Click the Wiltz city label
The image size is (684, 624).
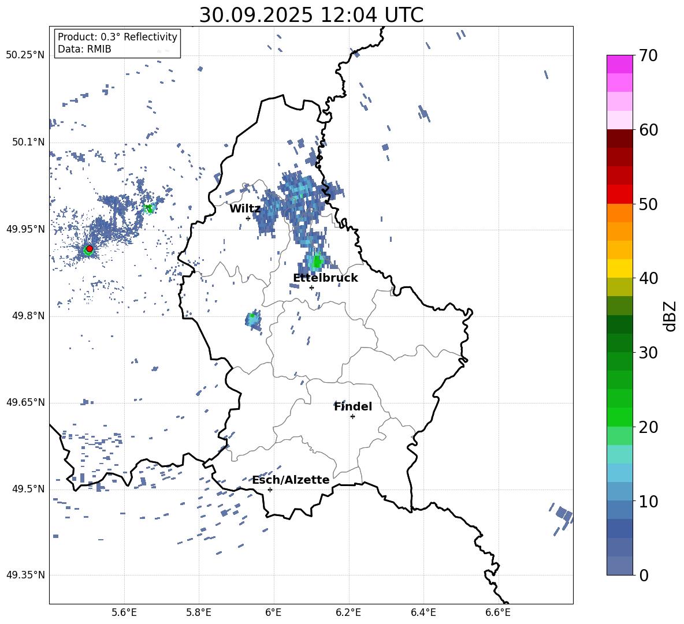pos(245,209)
